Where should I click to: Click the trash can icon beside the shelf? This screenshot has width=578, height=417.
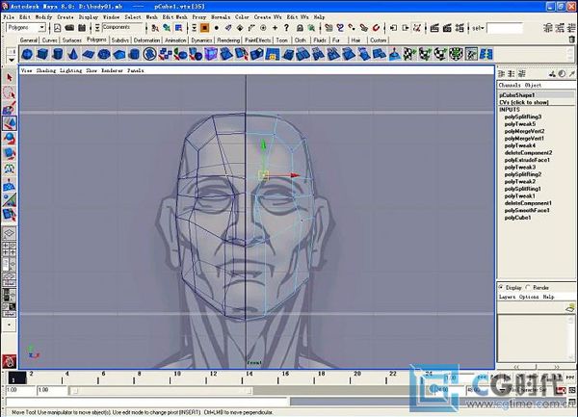click(571, 39)
